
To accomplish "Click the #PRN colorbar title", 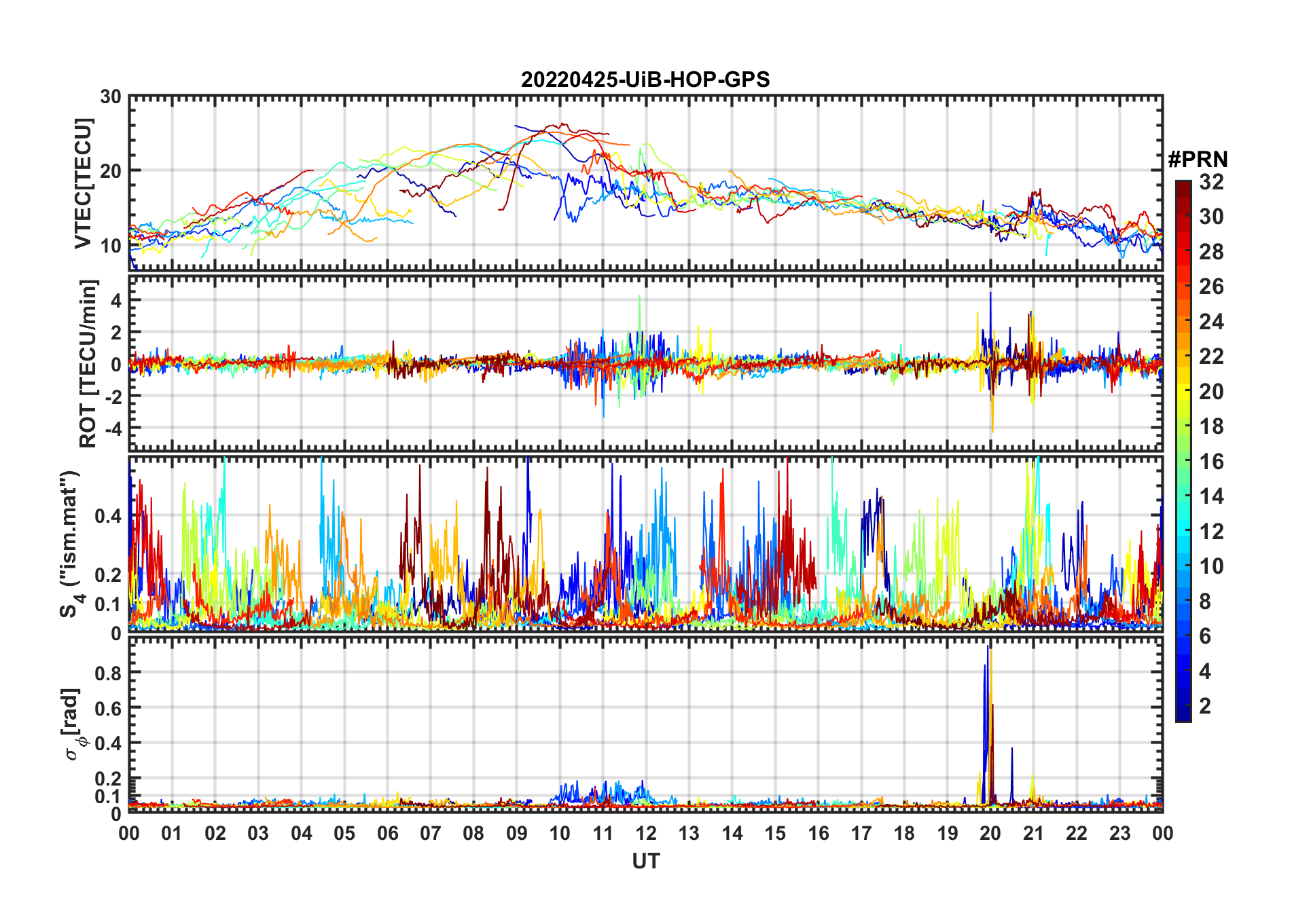I will pyautogui.click(x=1198, y=160).
